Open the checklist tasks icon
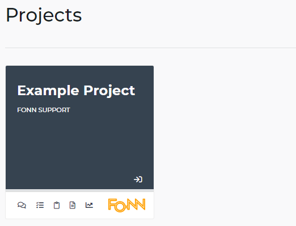Viewport: 296px width, 226px height. 40,205
